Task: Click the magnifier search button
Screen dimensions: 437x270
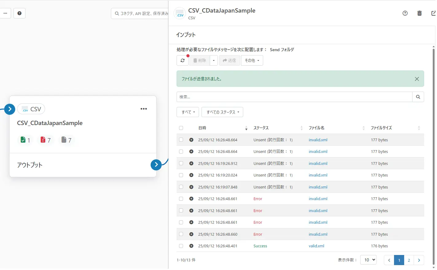Action: pyautogui.click(x=418, y=97)
